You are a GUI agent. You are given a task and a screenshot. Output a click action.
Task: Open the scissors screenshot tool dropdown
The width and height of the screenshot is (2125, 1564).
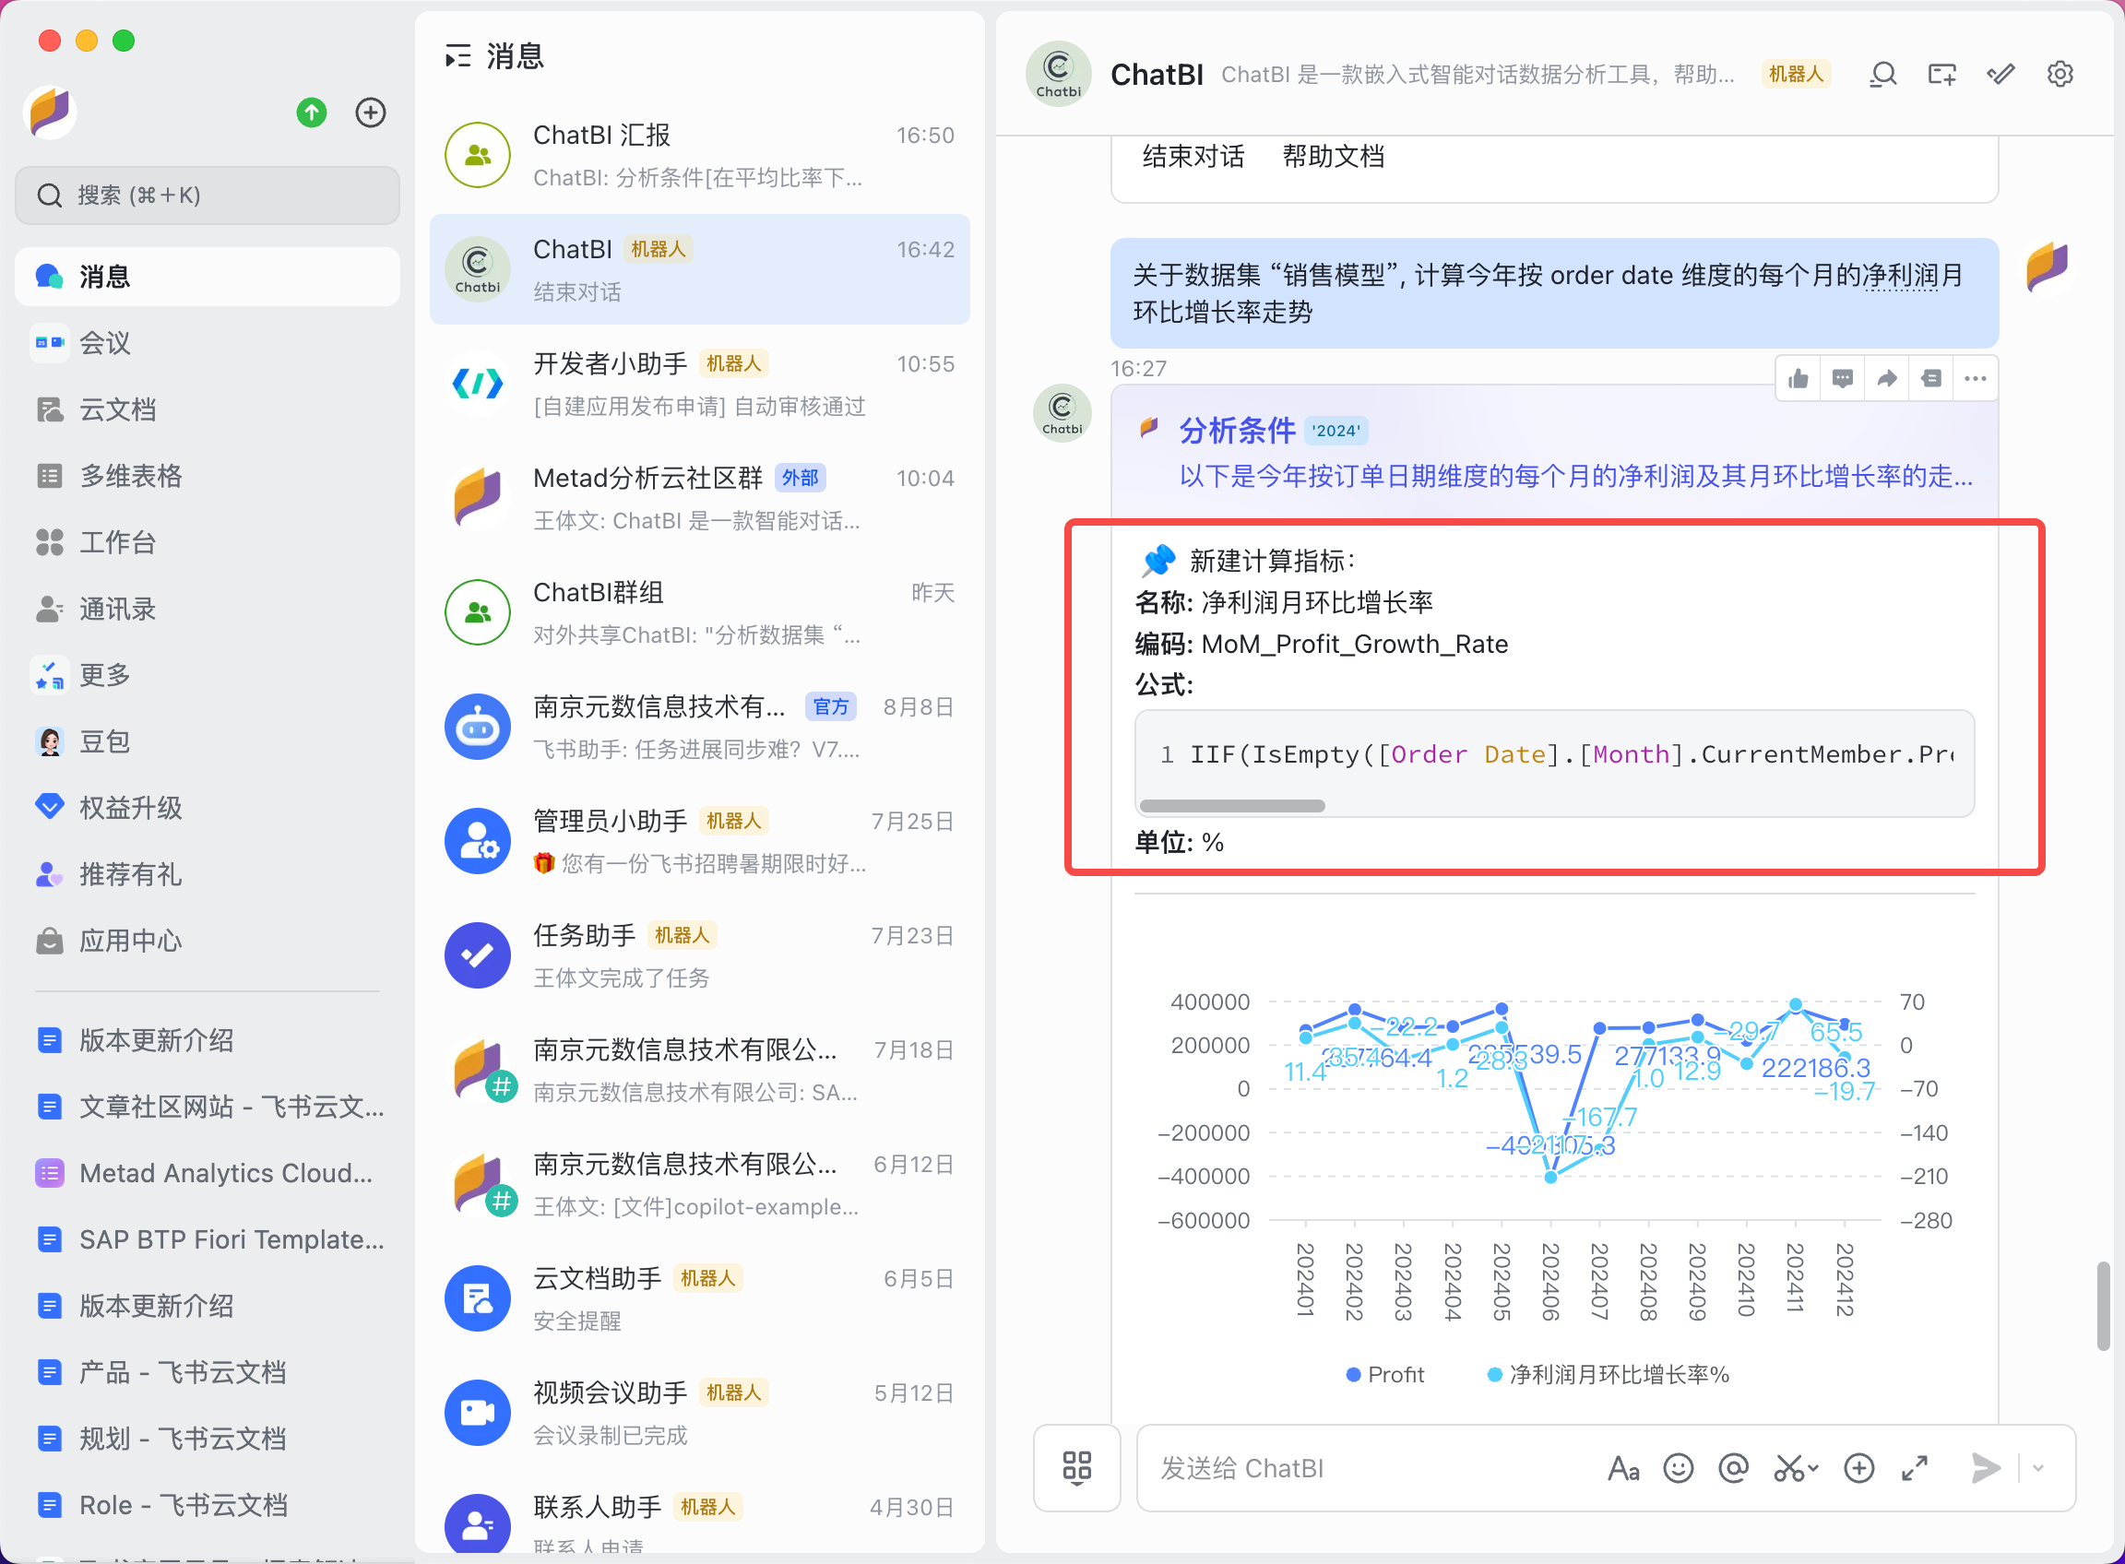tap(1796, 1467)
